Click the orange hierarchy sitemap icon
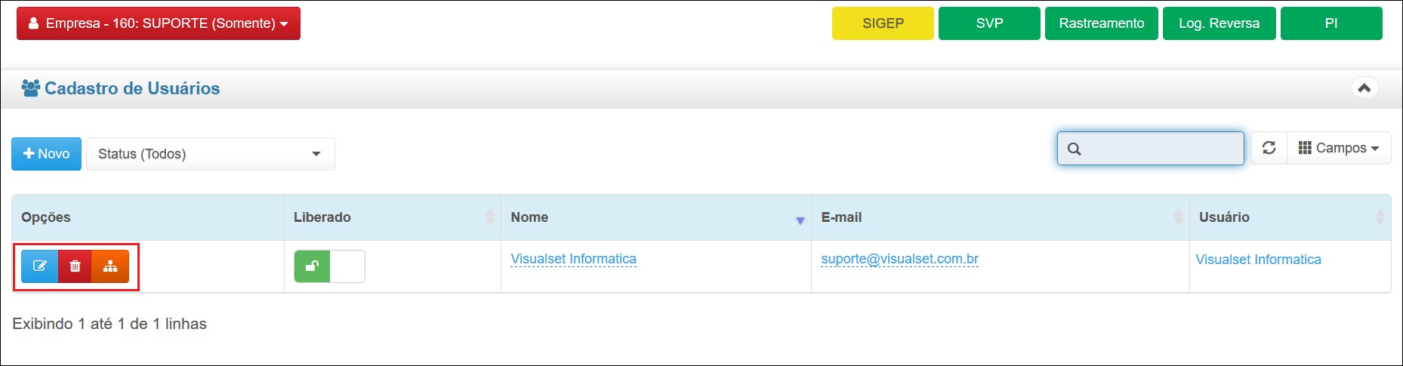This screenshot has height=366, width=1403. coord(110,266)
